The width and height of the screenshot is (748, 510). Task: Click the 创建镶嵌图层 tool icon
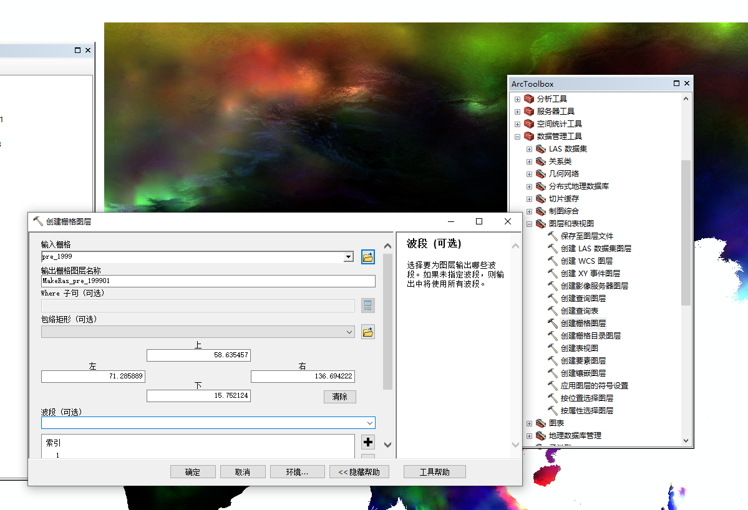click(552, 373)
